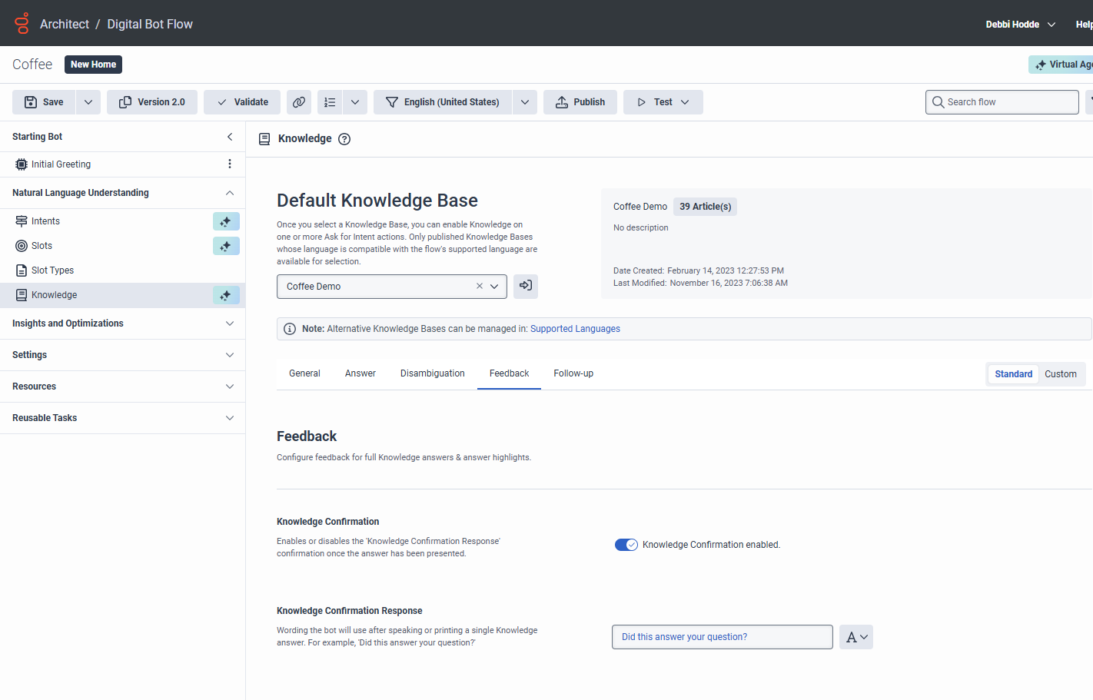Open the dropdown next to list icon
Screen dimensions: 1093x700
pos(355,102)
